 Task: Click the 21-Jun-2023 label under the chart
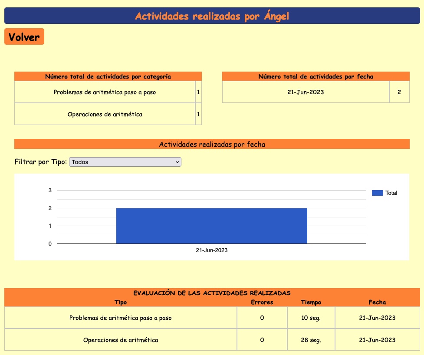point(211,250)
